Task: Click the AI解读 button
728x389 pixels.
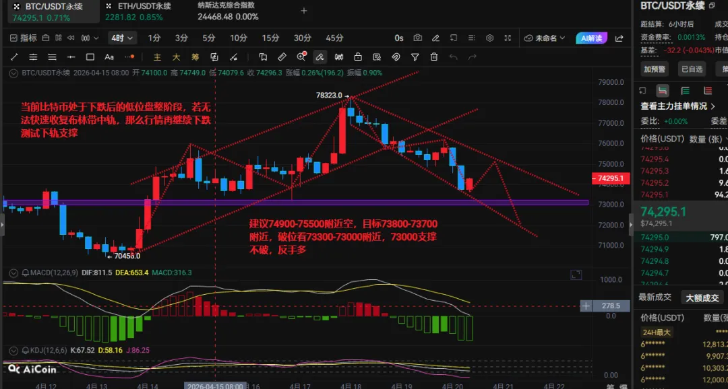Action: pos(592,38)
